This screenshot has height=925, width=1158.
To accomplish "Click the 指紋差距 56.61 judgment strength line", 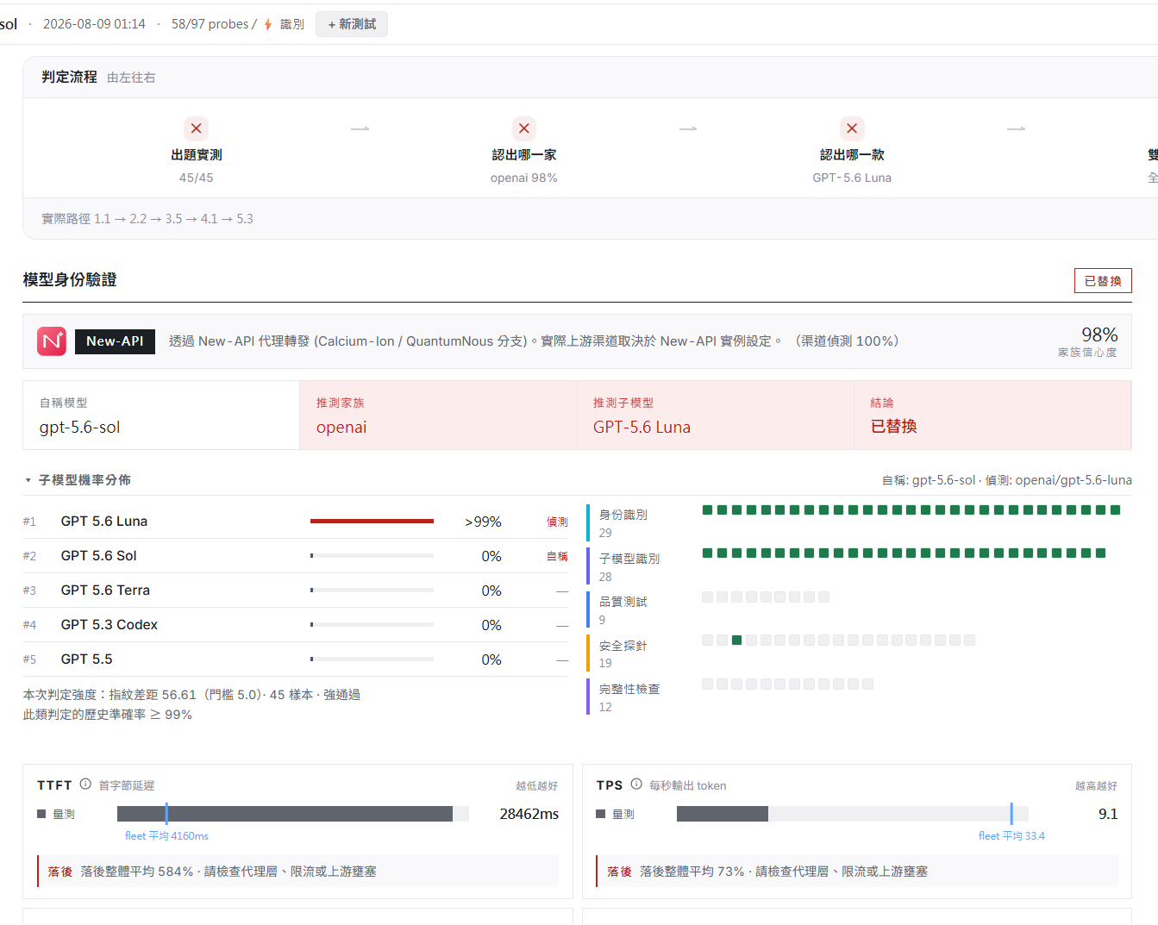I will click(x=191, y=695).
